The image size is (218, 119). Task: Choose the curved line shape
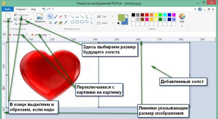[x=77, y=17]
